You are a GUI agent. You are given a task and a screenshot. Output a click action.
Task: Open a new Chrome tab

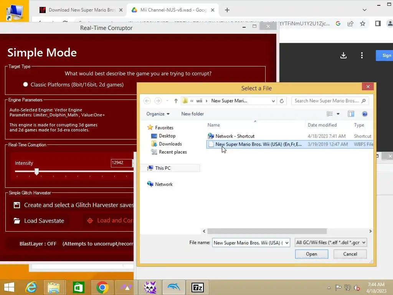pyautogui.click(x=227, y=10)
